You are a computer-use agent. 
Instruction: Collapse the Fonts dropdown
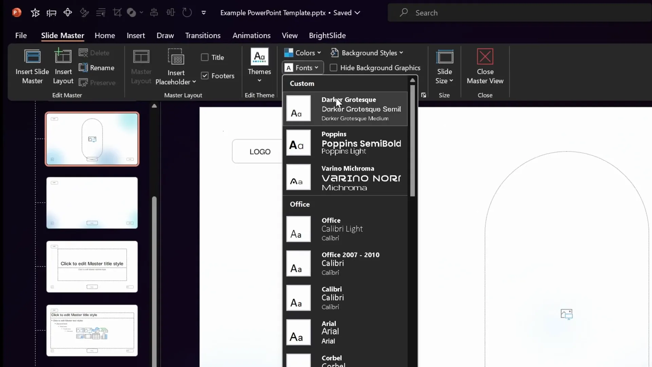tap(302, 68)
